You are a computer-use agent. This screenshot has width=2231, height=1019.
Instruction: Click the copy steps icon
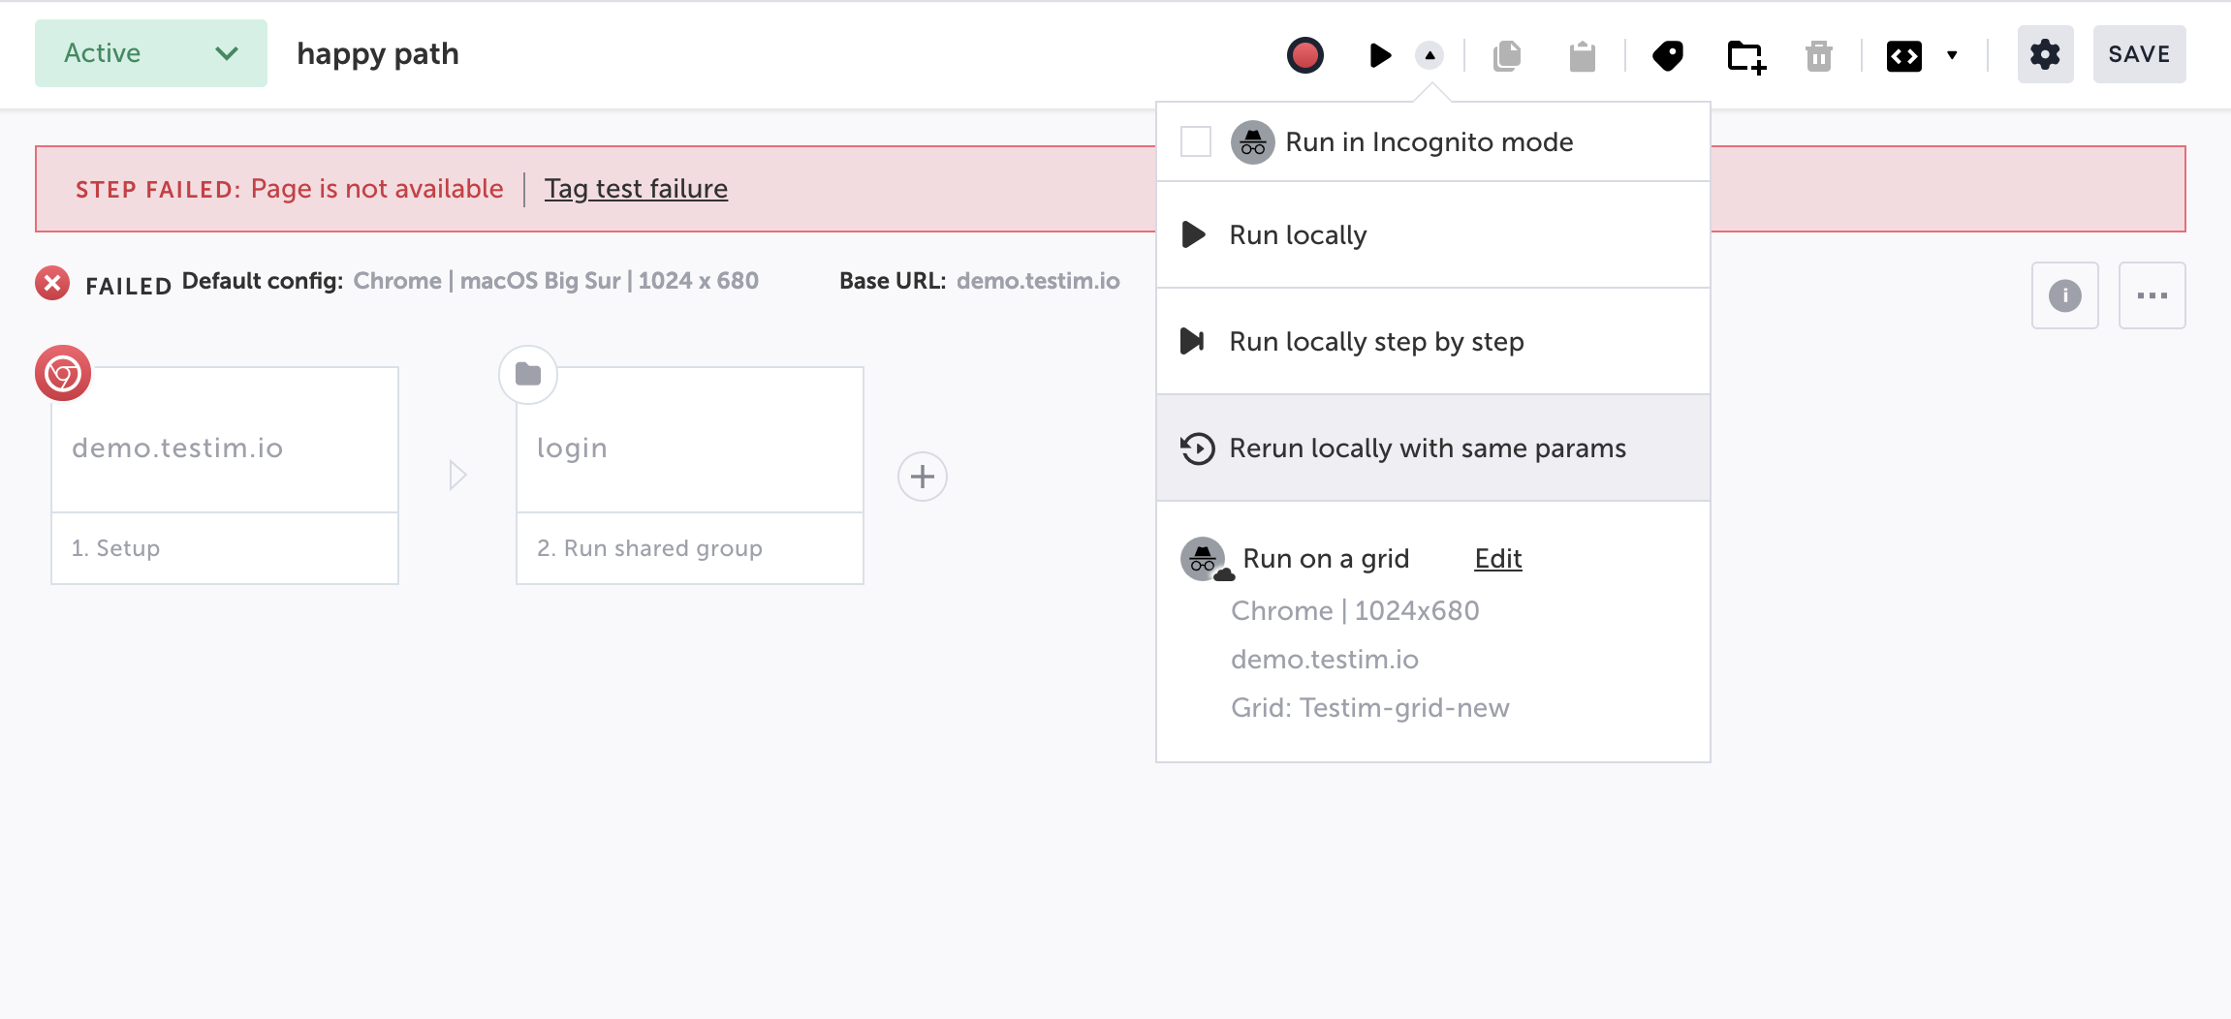click(x=1507, y=55)
